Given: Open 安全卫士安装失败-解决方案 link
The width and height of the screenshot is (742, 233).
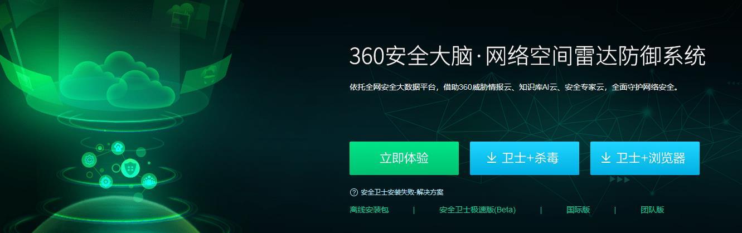Looking at the screenshot, I should click(402, 192).
